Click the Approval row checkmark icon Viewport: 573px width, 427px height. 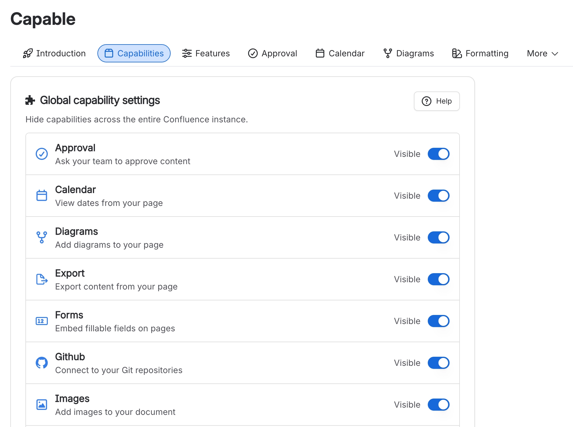pos(42,154)
